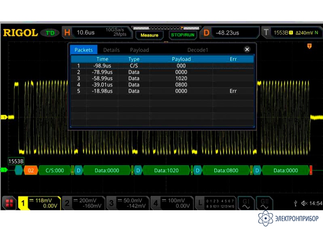Screen dimensions: 323x231
Task: Open the 1553B trigger settings
Action: pyautogui.click(x=296, y=32)
